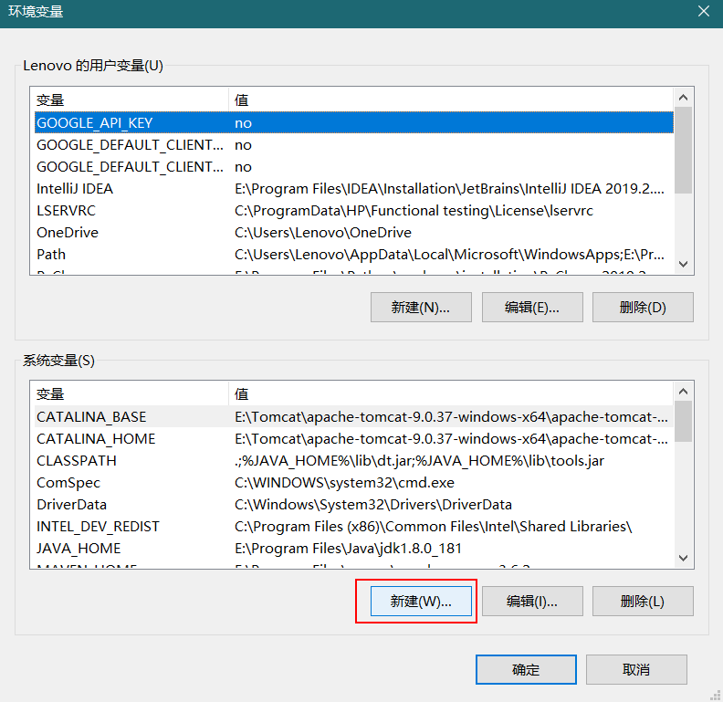Image resolution: width=723 pixels, height=702 pixels.
Task: Click the system list 变量 column header
Action: 50,393
